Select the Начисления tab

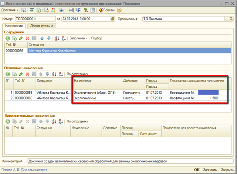click(15, 26)
